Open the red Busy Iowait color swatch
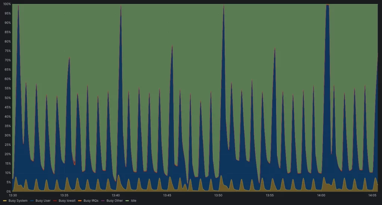Viewport: 382px width, 205px height. point(55,201)
